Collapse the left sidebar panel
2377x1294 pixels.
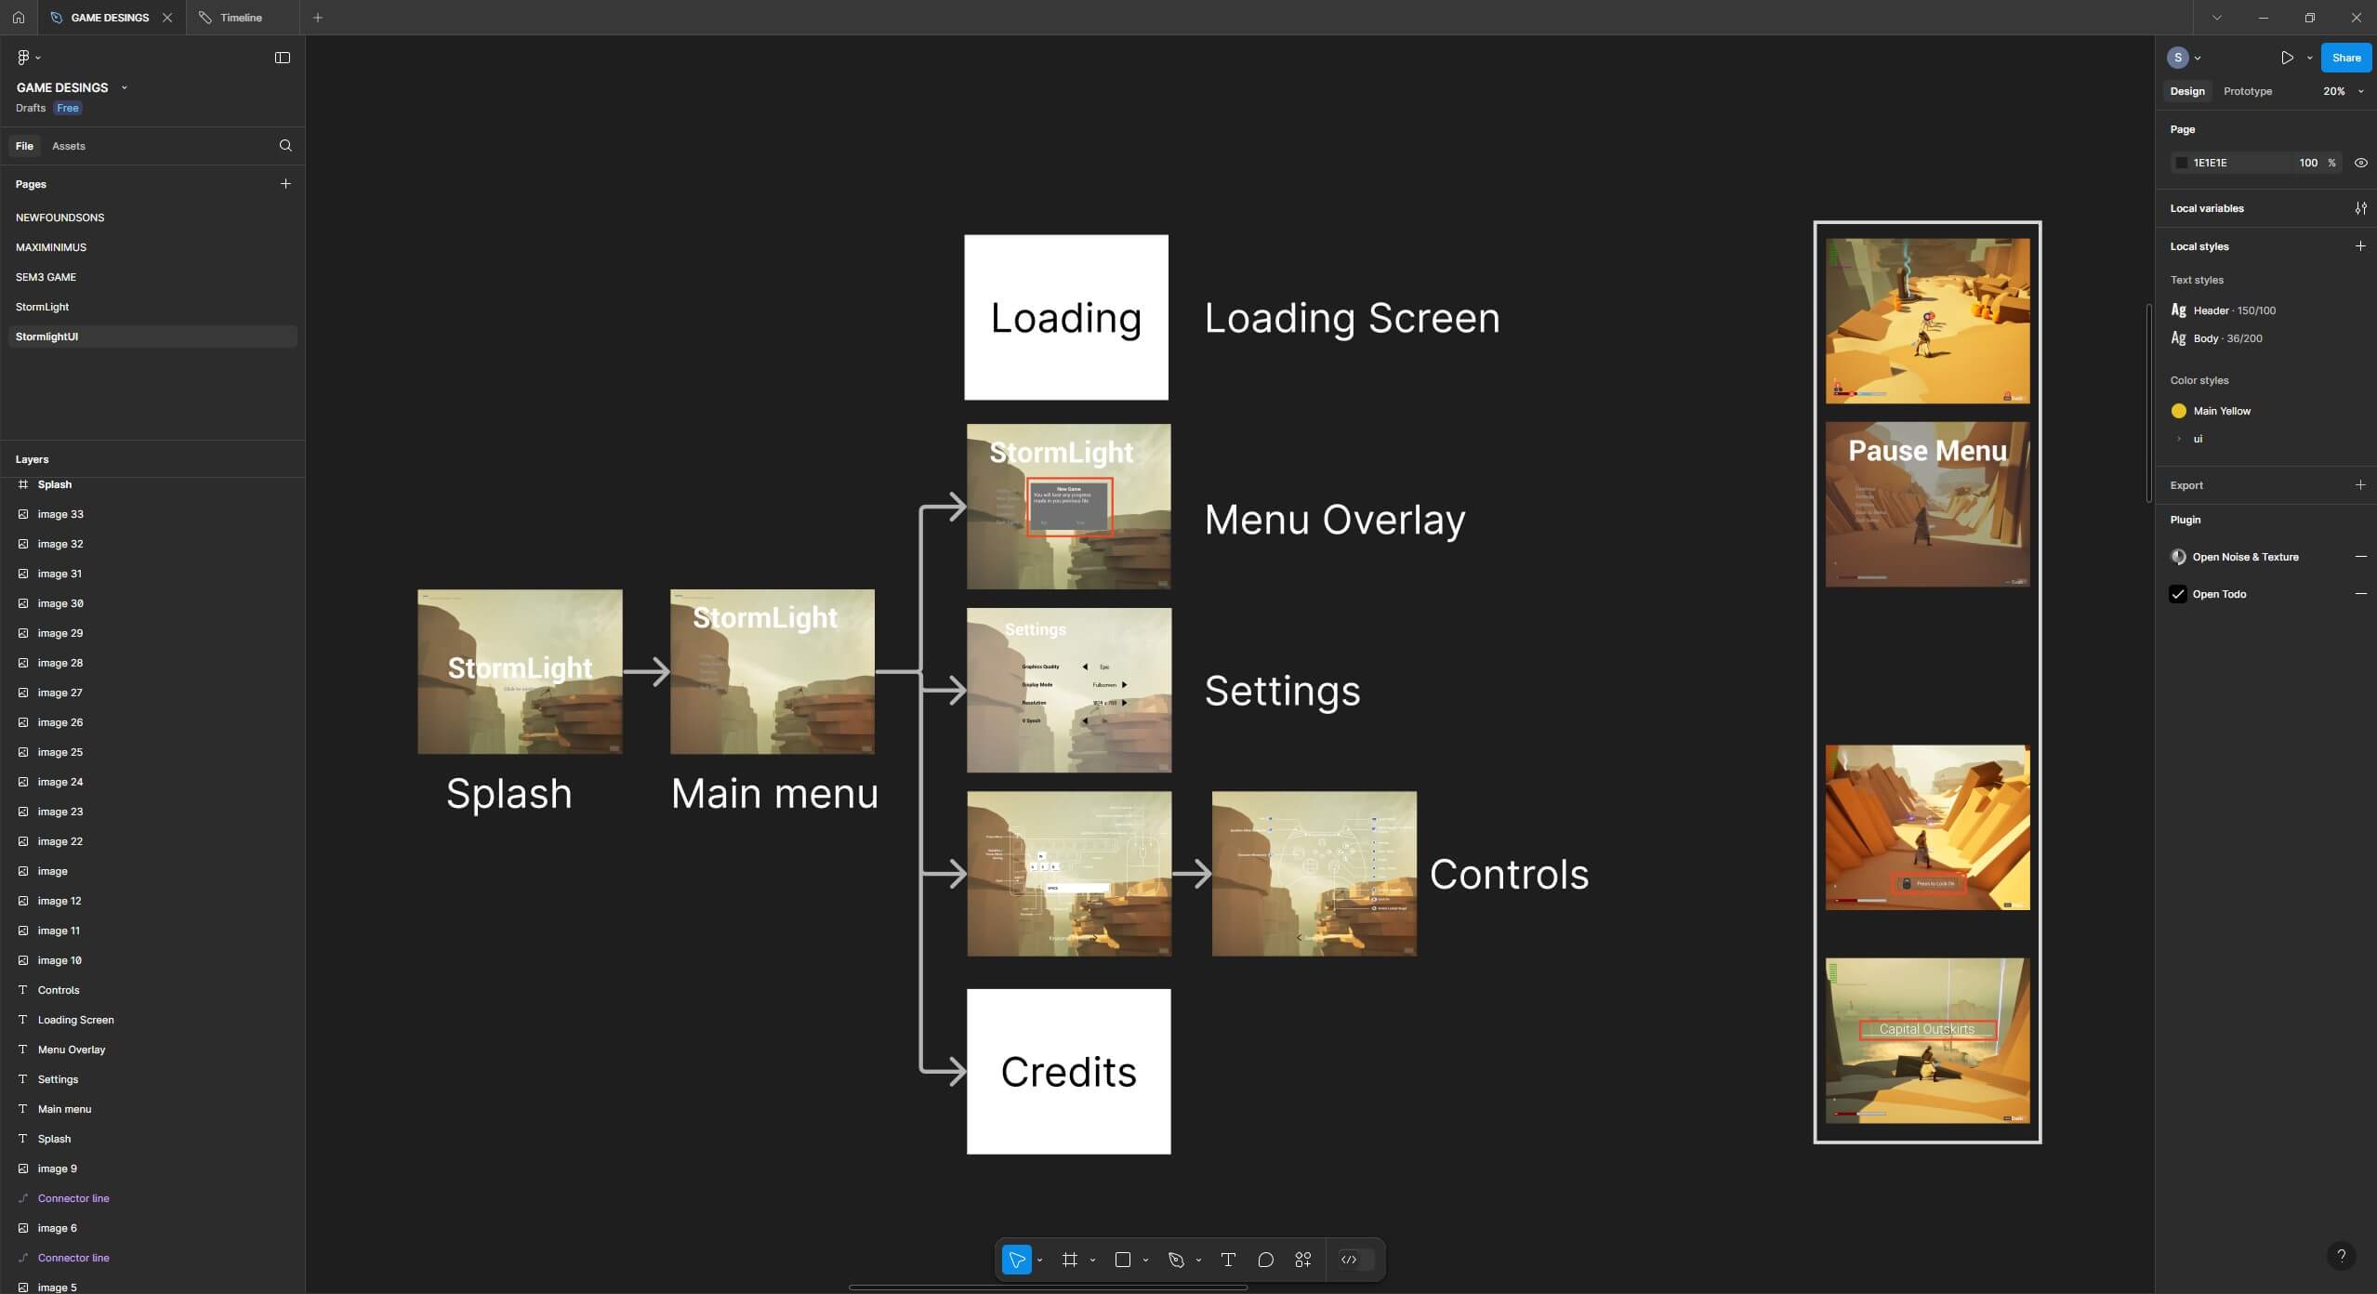coord(283,58)
